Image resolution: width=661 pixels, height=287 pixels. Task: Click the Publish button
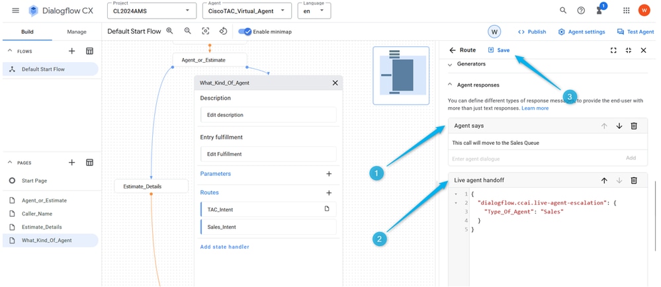coord(531,32)
